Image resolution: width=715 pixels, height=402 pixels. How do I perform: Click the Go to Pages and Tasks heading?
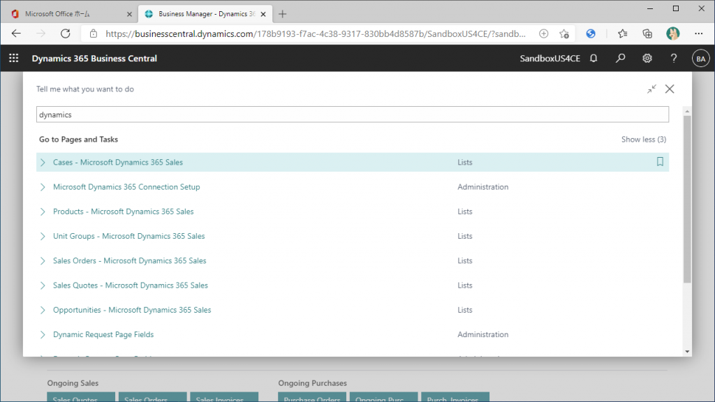[78, 140]
